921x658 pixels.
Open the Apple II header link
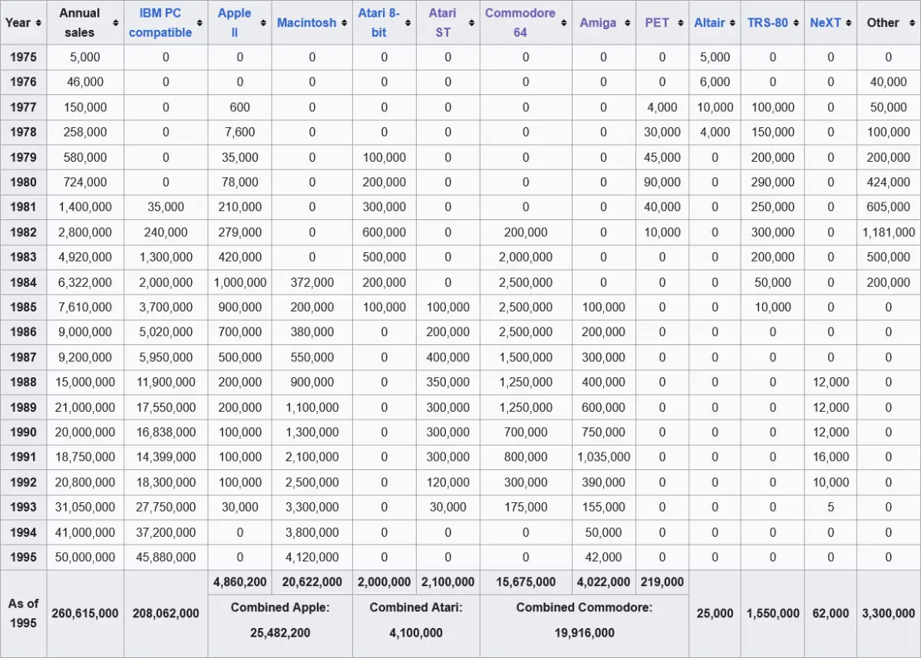[x=234, y=23]
